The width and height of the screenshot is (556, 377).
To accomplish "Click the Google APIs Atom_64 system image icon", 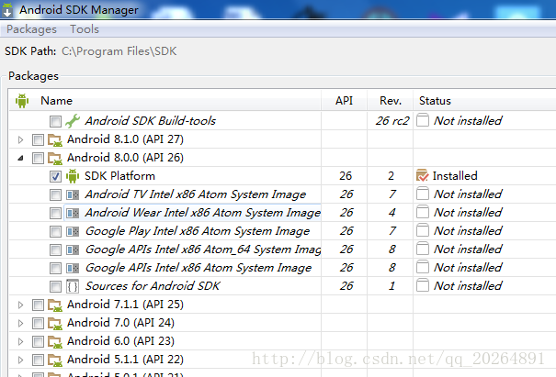I will 73,249.
